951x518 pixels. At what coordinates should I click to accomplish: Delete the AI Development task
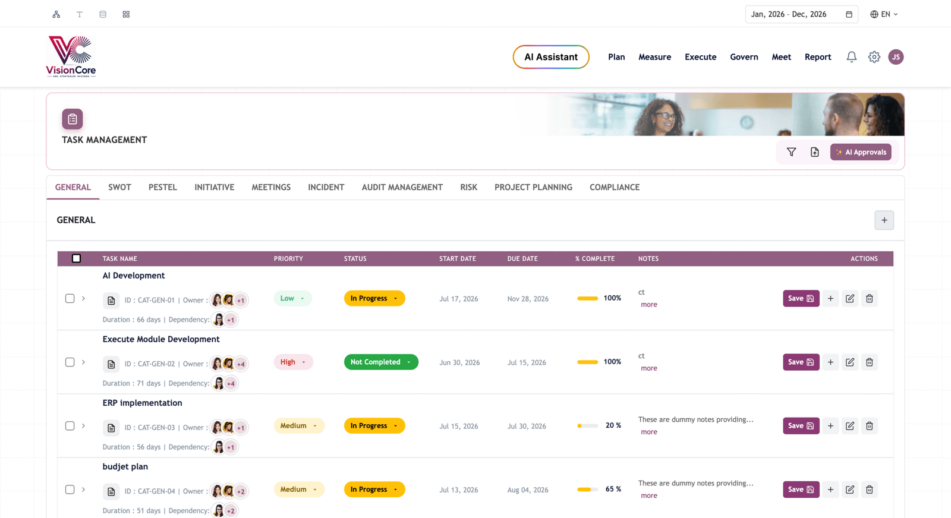(x=870, y=298)
